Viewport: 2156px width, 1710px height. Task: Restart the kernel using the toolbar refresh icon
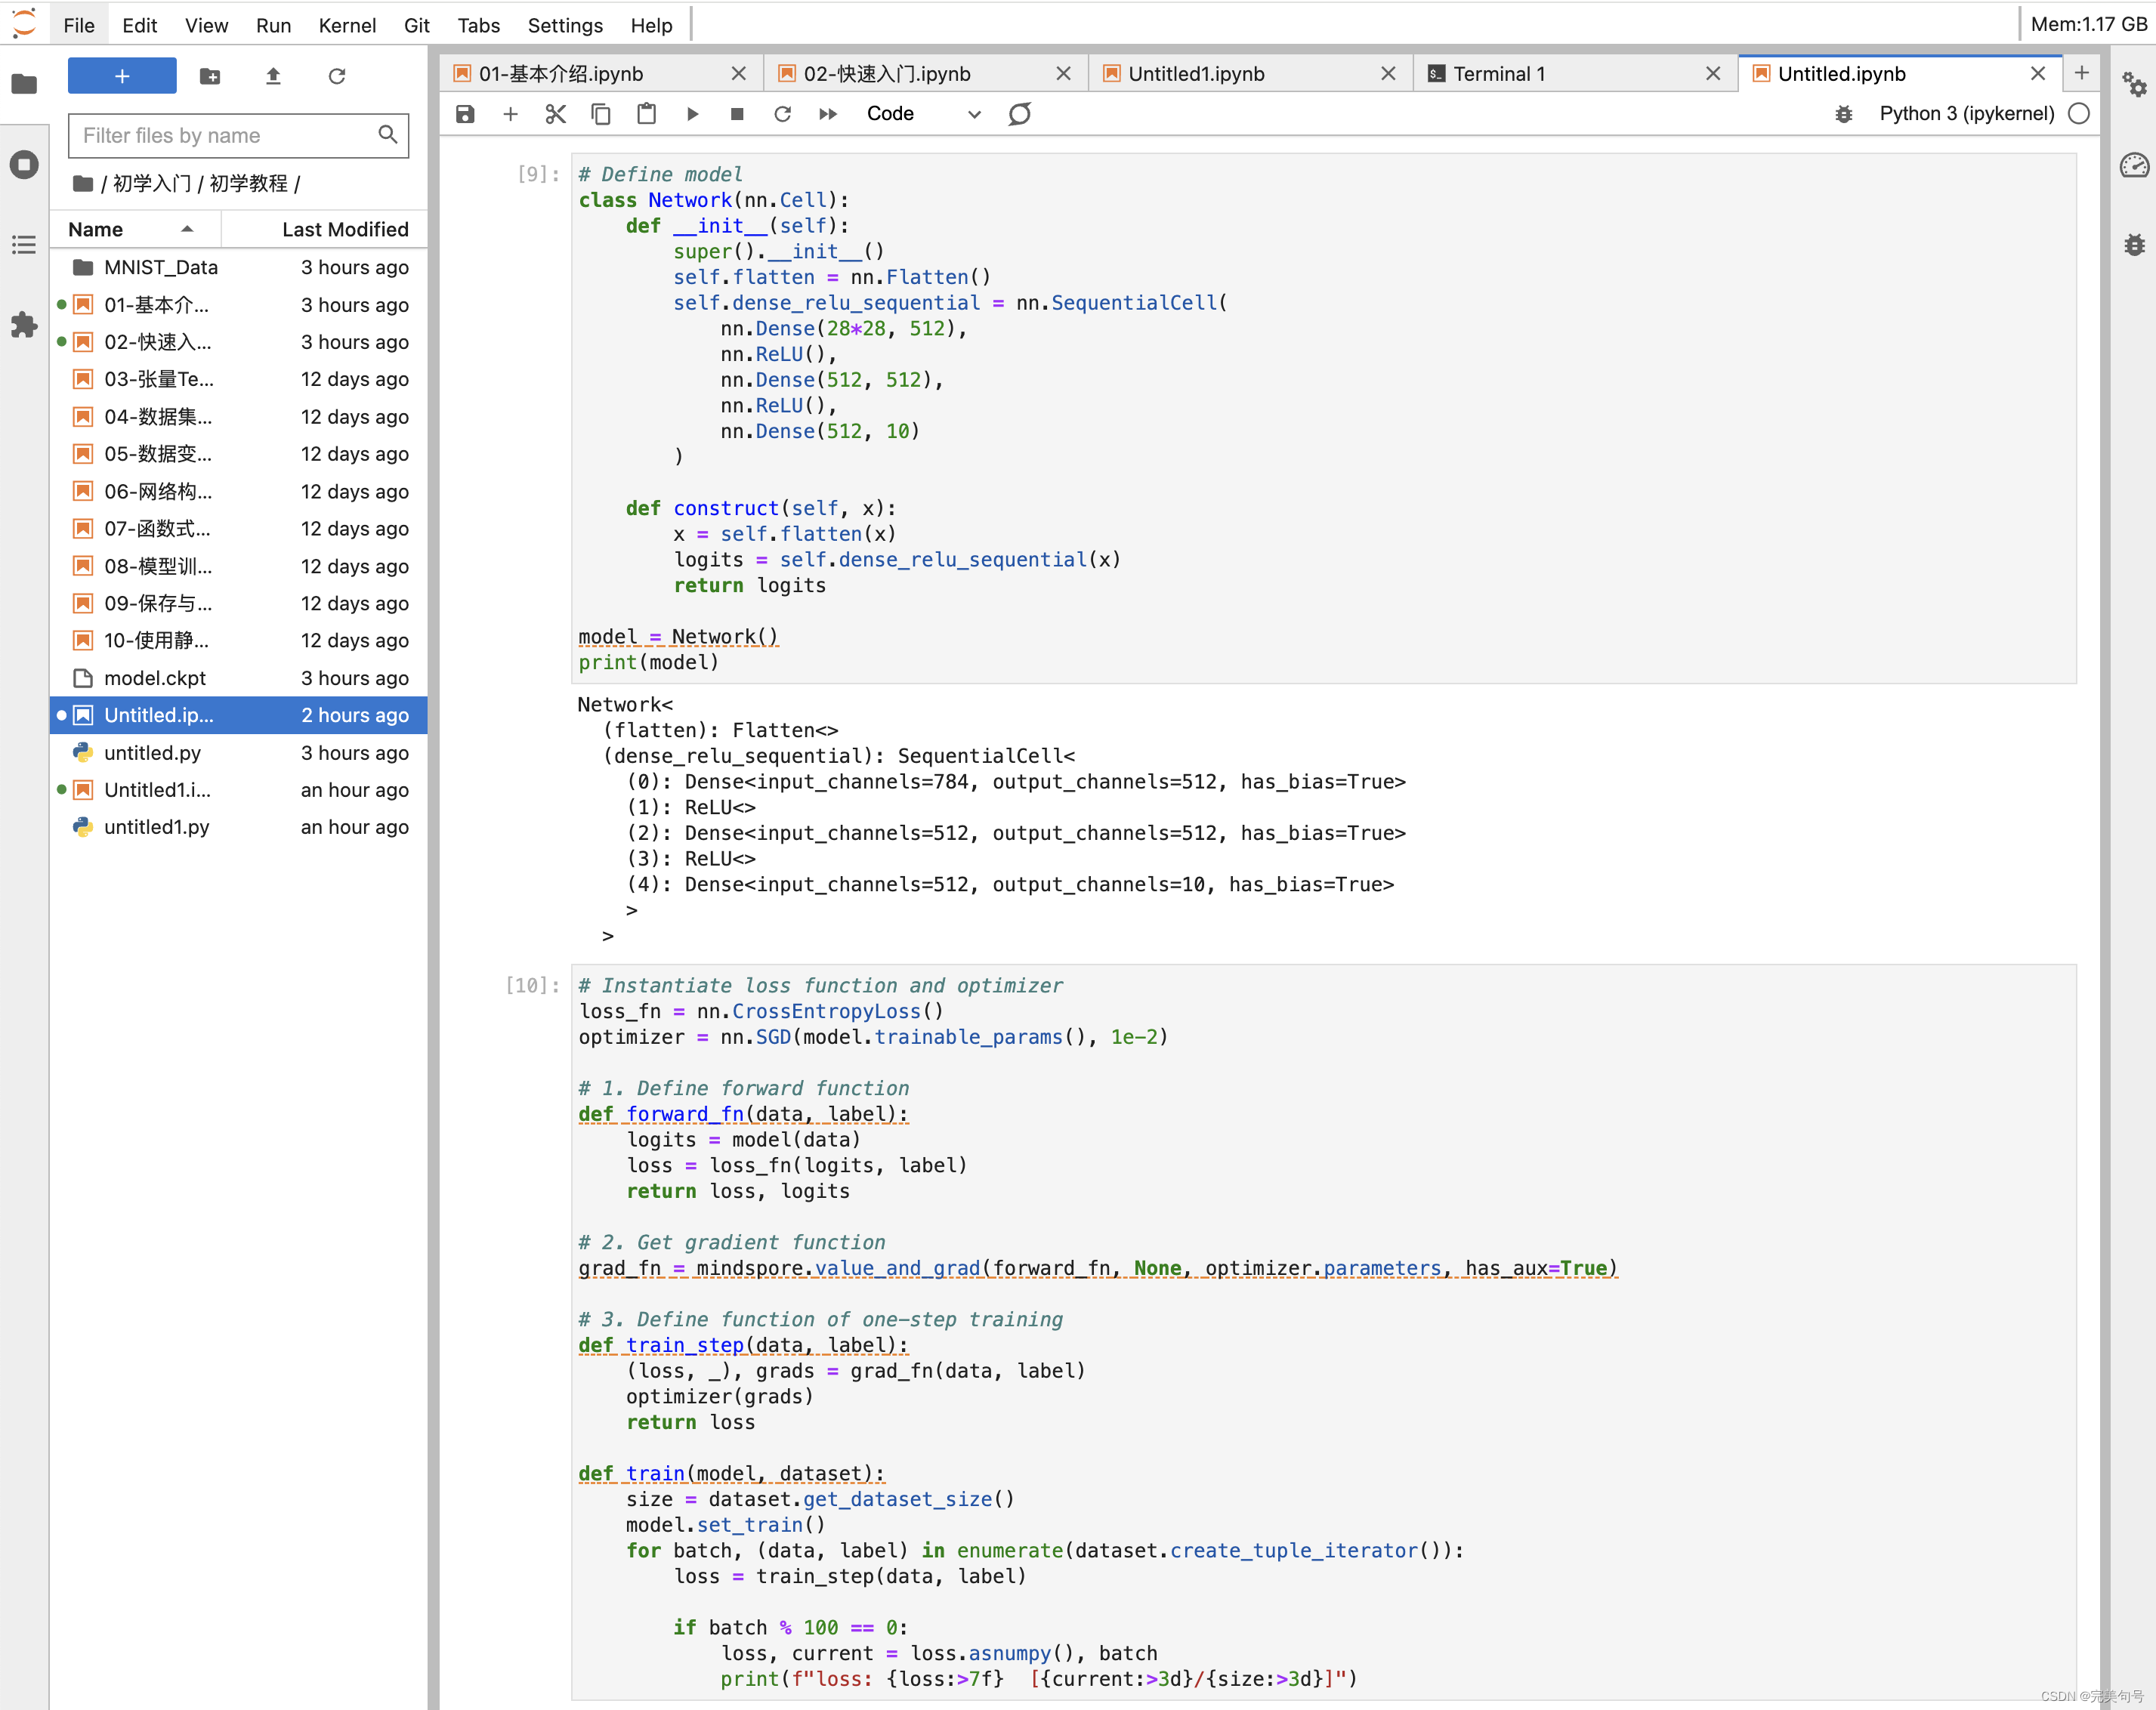pos(782,114)
